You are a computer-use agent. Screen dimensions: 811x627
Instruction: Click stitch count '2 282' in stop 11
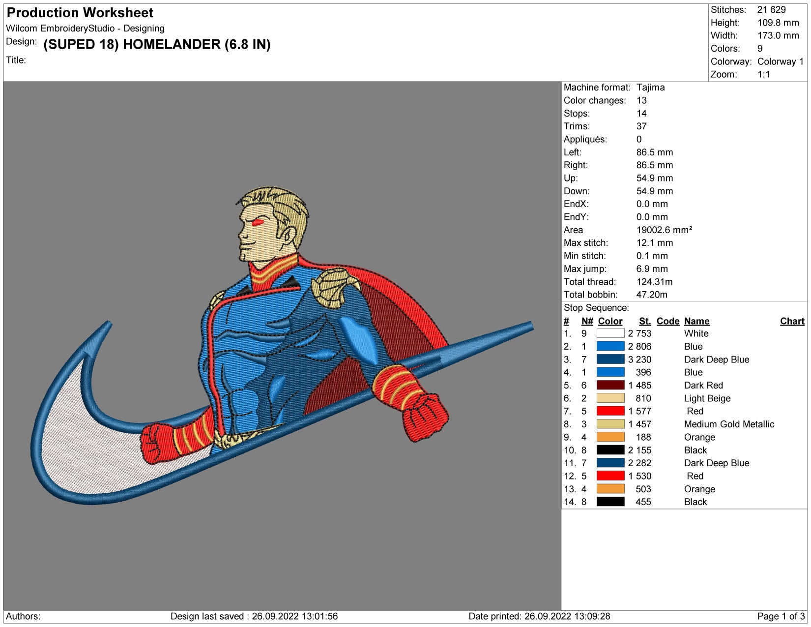[x=639, y=463]
